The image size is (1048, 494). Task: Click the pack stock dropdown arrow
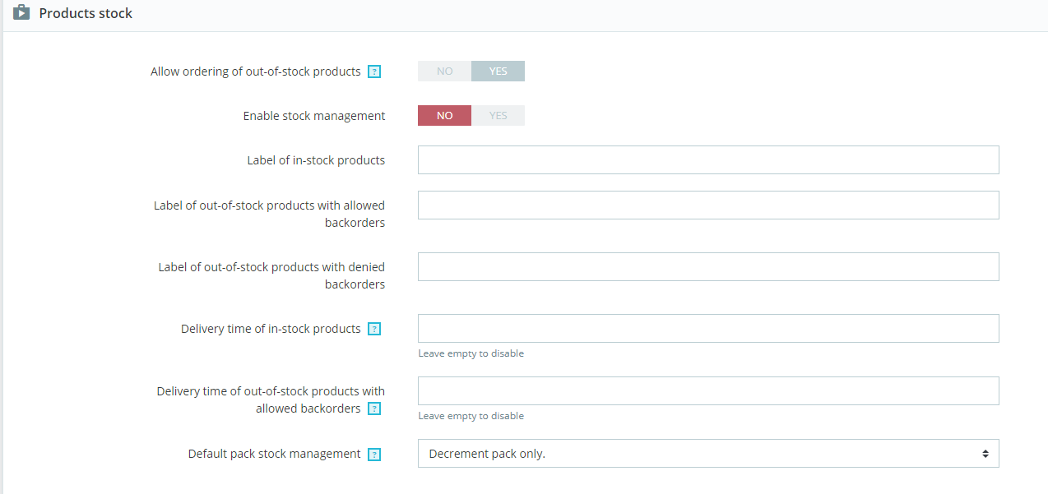click(984, 454)
